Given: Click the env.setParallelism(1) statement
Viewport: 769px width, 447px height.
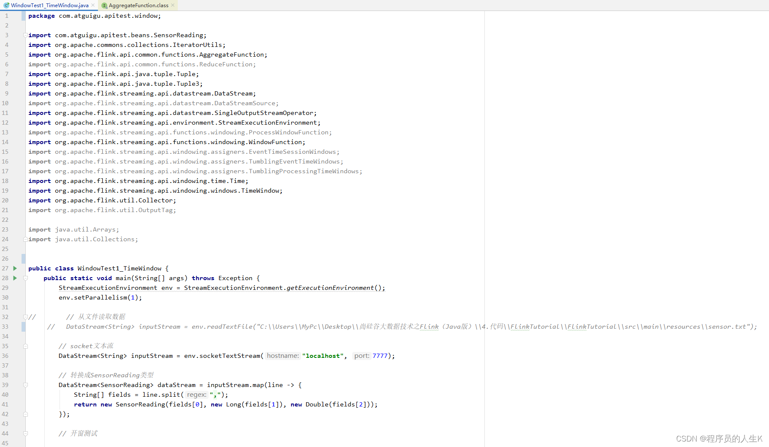Looking at the screenshot, I should tap(100, 297).
